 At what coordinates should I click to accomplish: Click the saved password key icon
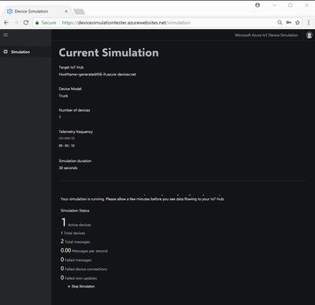click(x=289, y=23)
